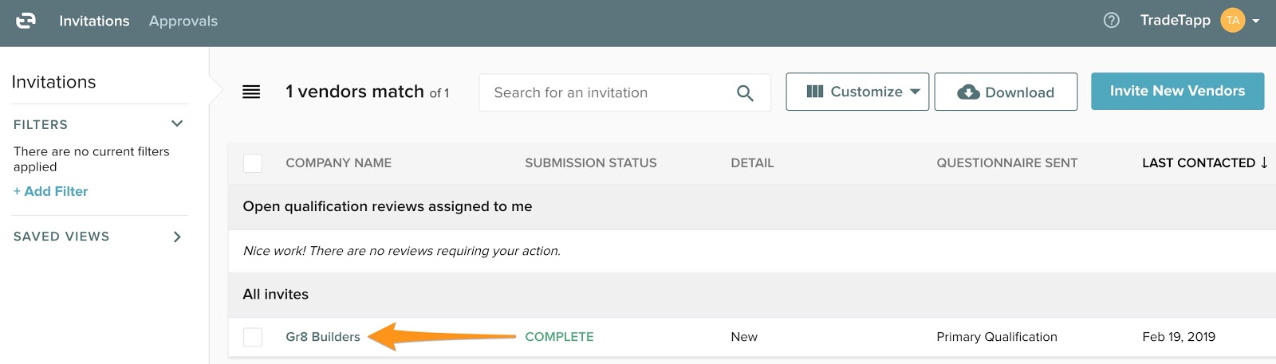The width and height of the screenshot is (1276, 364).
Task: Click the TA user avatar
Action: click(x=1232, y=21)
